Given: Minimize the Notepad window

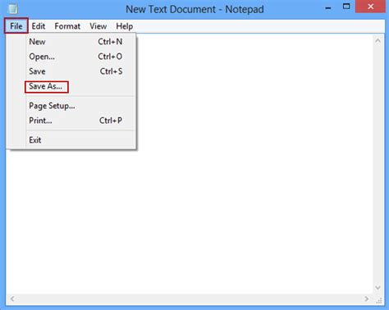Looking at the screenshot, I should point(328,8).
